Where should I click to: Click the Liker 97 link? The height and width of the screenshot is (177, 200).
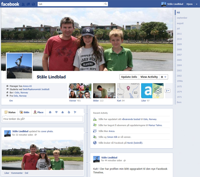coord(145,101)
